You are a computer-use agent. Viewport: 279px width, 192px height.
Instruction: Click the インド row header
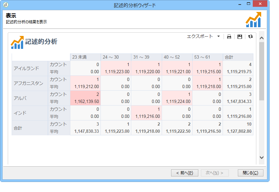[x=30, y=113]
